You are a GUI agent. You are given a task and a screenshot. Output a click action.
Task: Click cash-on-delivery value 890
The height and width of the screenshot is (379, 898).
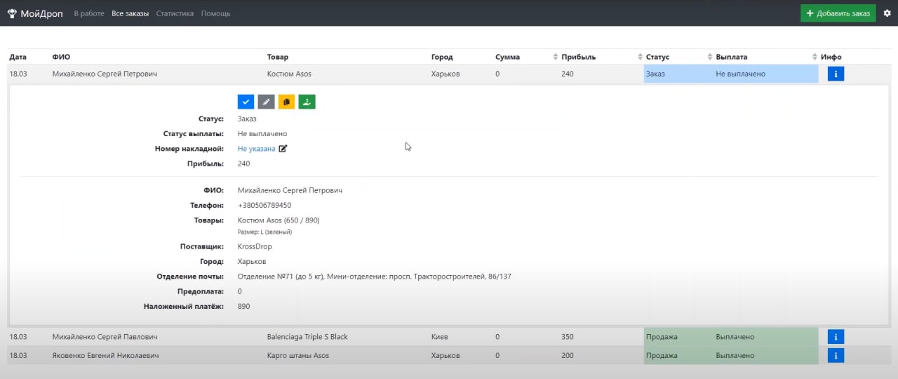point(243,306)
